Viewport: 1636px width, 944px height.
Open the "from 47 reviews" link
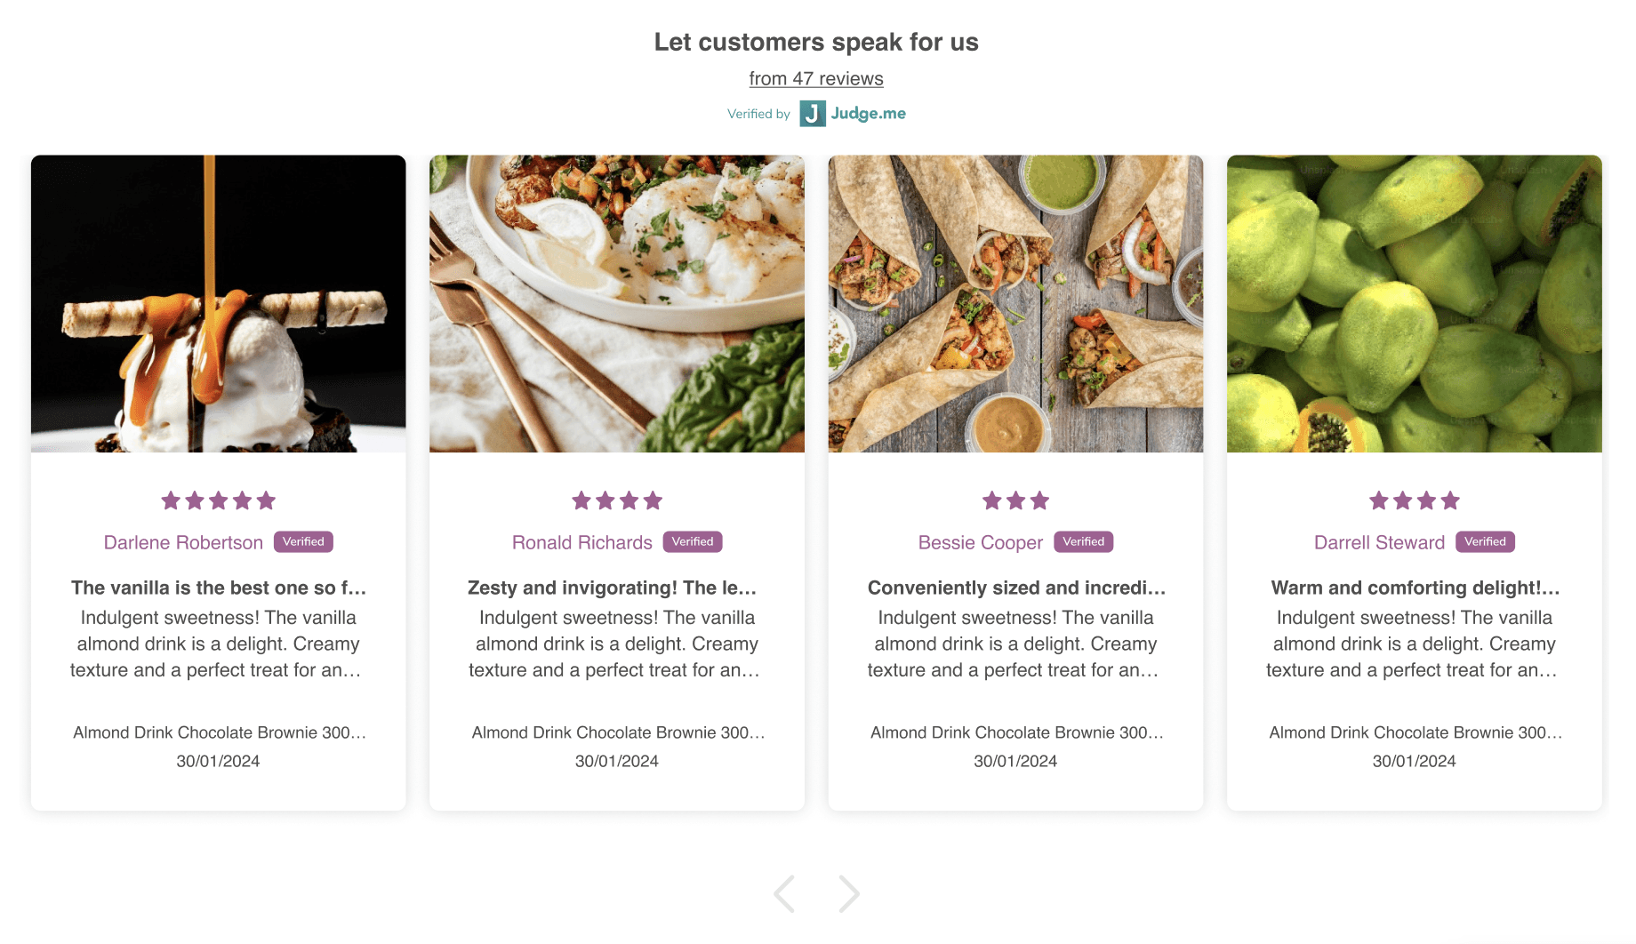[x=816, y=78]
